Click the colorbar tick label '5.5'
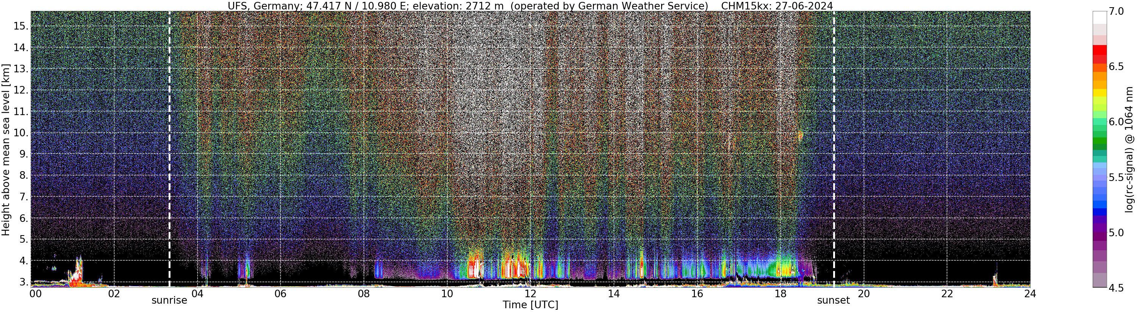 (1117, 178)
